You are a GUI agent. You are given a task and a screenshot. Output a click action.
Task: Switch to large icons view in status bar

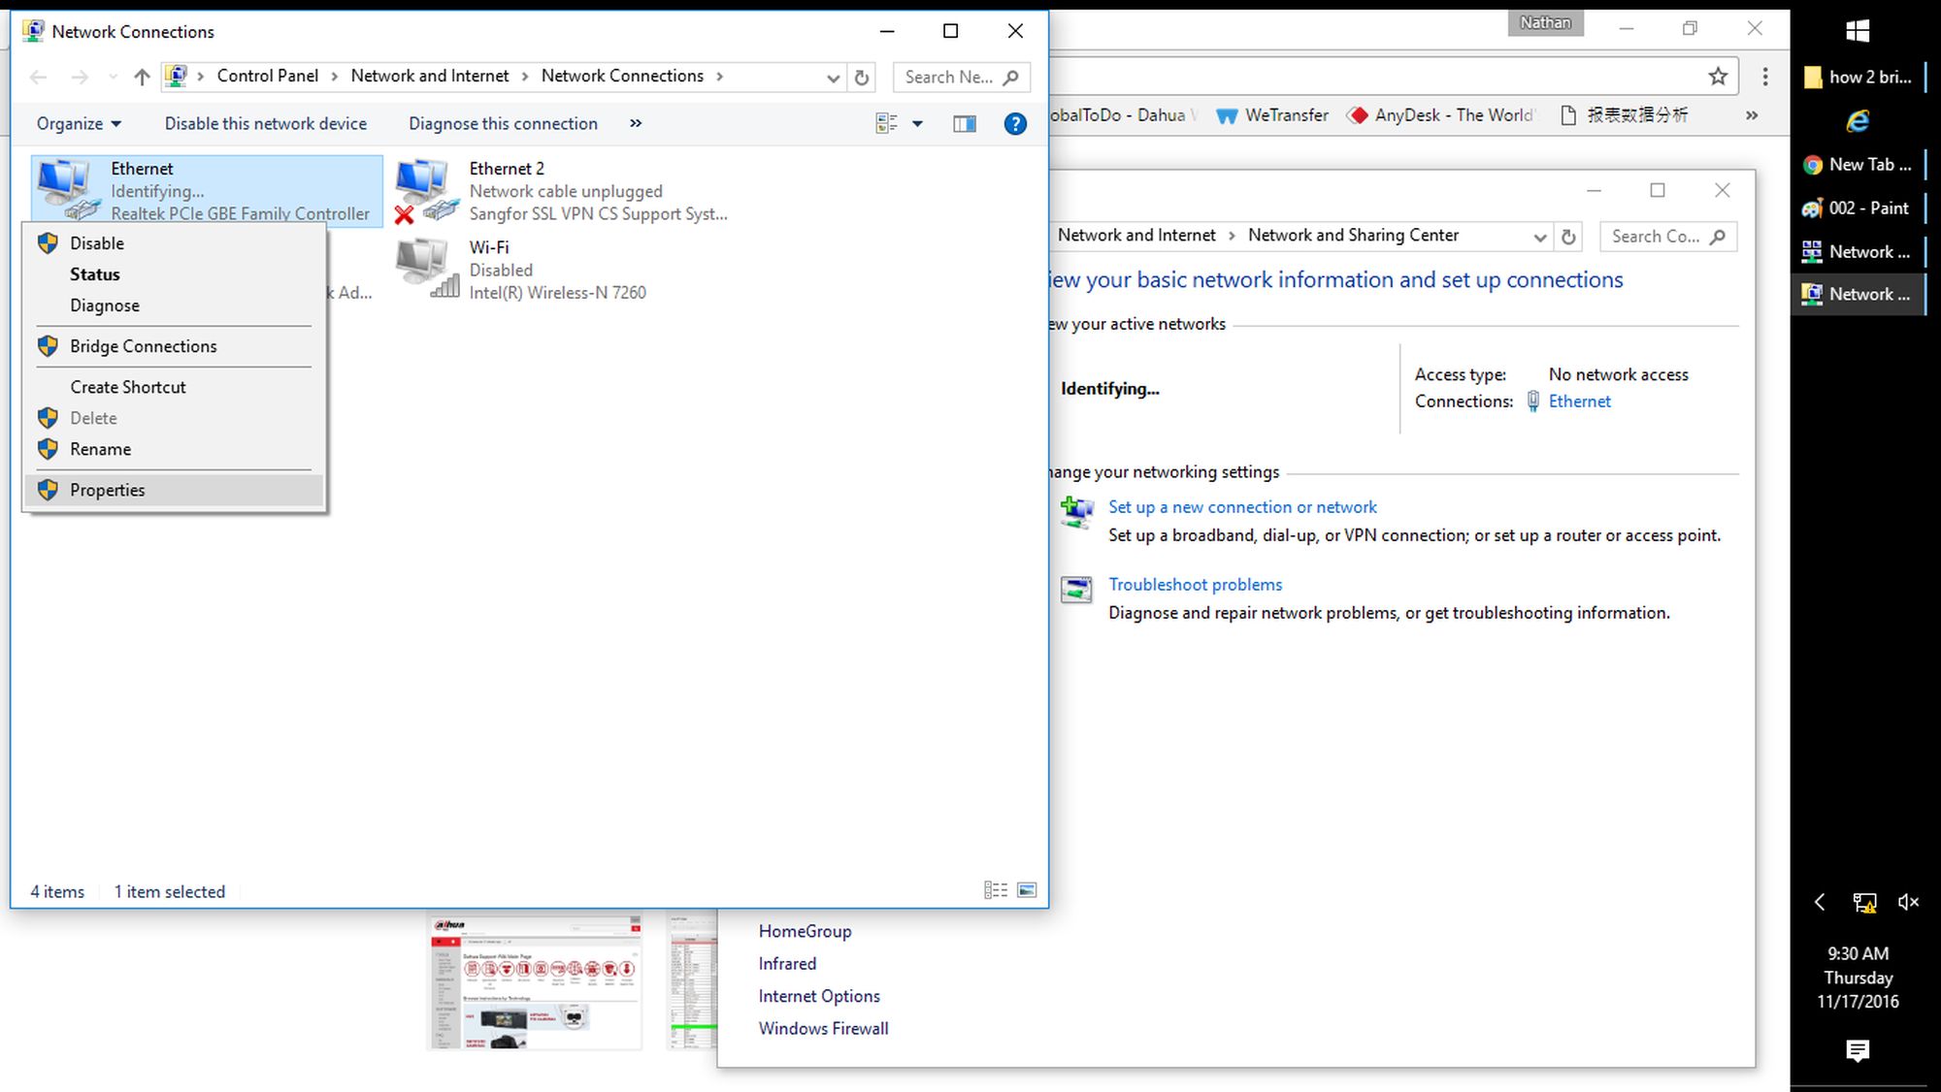coord(1027,890)
